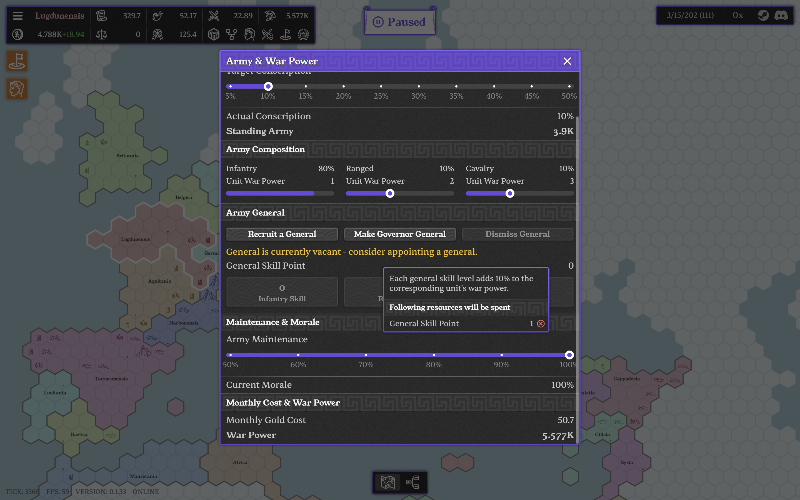This screenshot has width=800, height=500.
Task: Click the Ranged composition slider handle
Action: pyautogui.click(x=390, y=193)
